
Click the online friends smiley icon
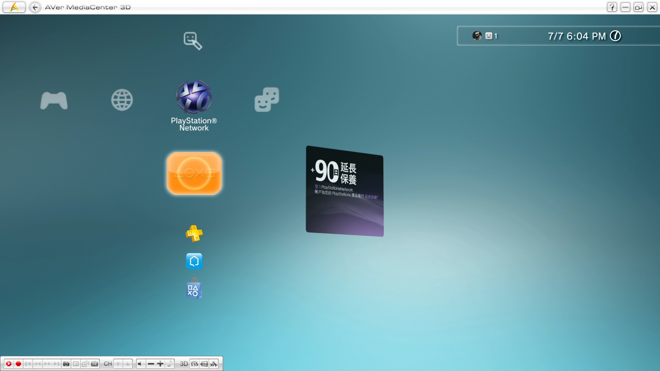pos(489,36)
